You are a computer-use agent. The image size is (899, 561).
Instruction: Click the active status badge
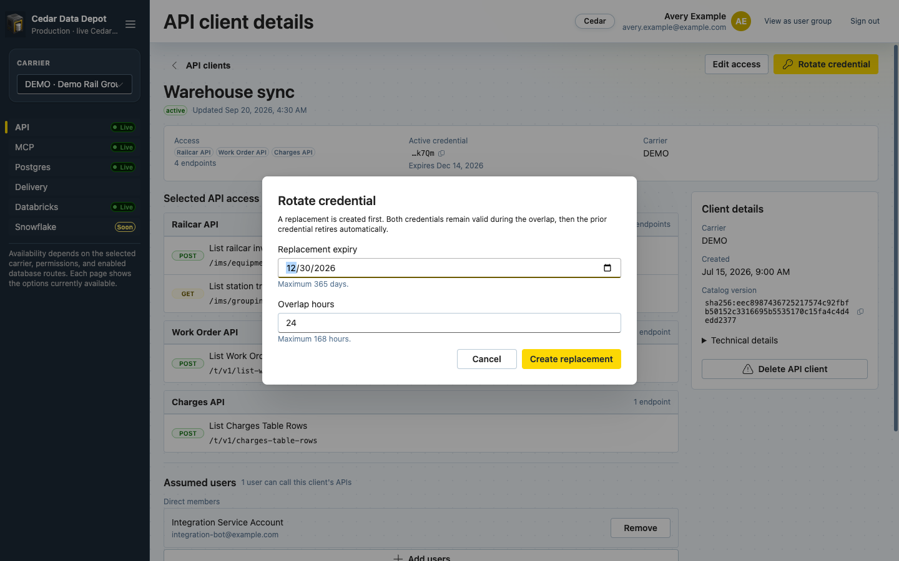click(175, 111)
